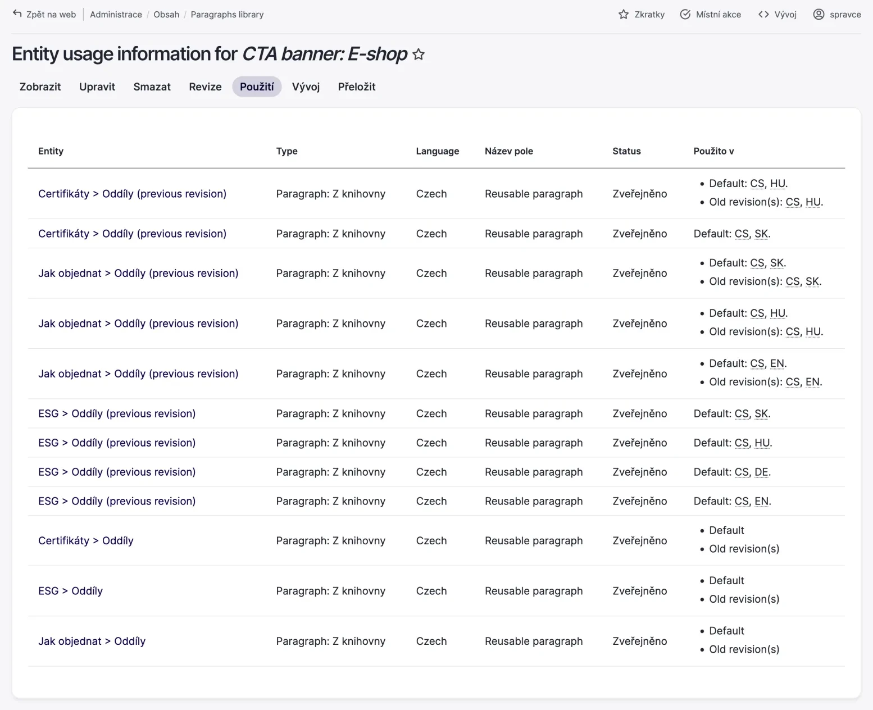The width and height of the screenshot is (873, 710).
Task: Open the 'Certifikáty > Oddíly' link without previous revision
Action: pos(86,541)
